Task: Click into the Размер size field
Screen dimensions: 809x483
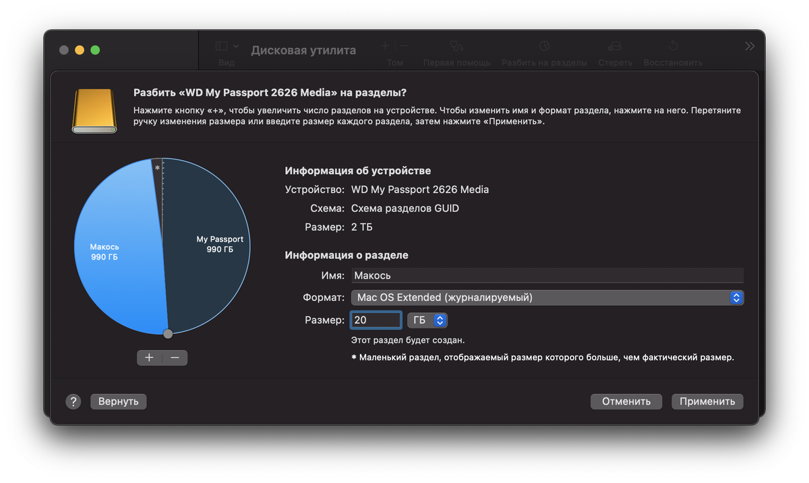Action: (376, 320)
